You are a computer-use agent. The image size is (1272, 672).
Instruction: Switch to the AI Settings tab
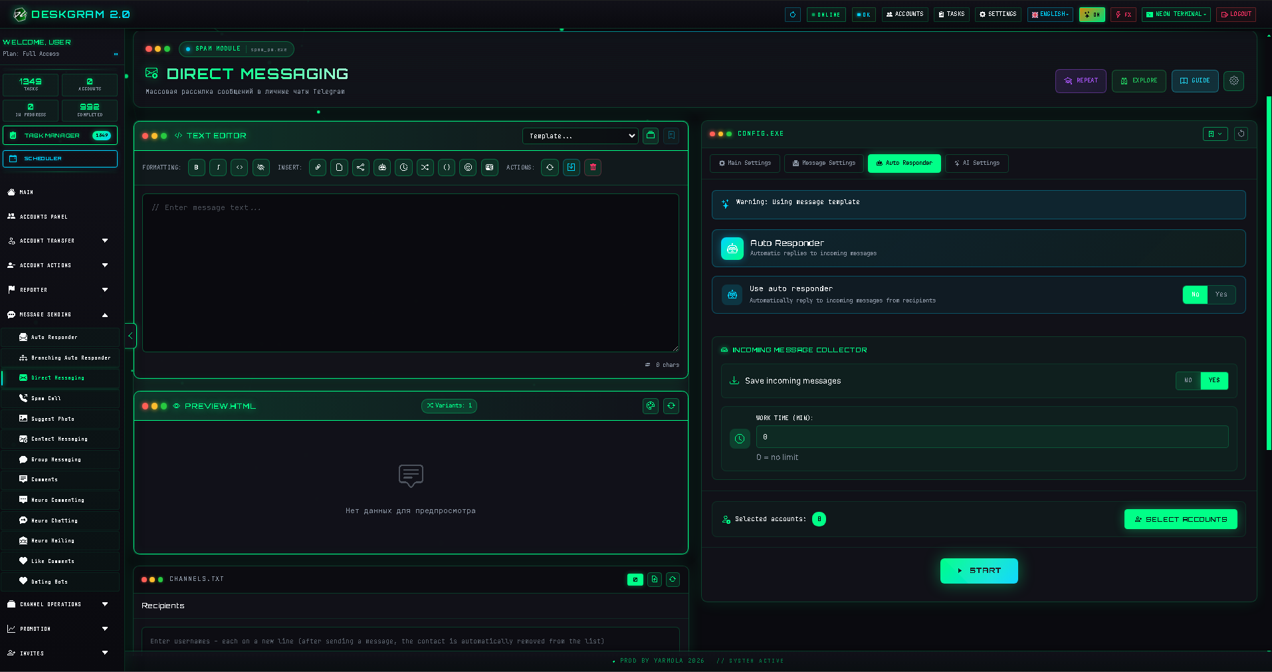click(977, 163)
